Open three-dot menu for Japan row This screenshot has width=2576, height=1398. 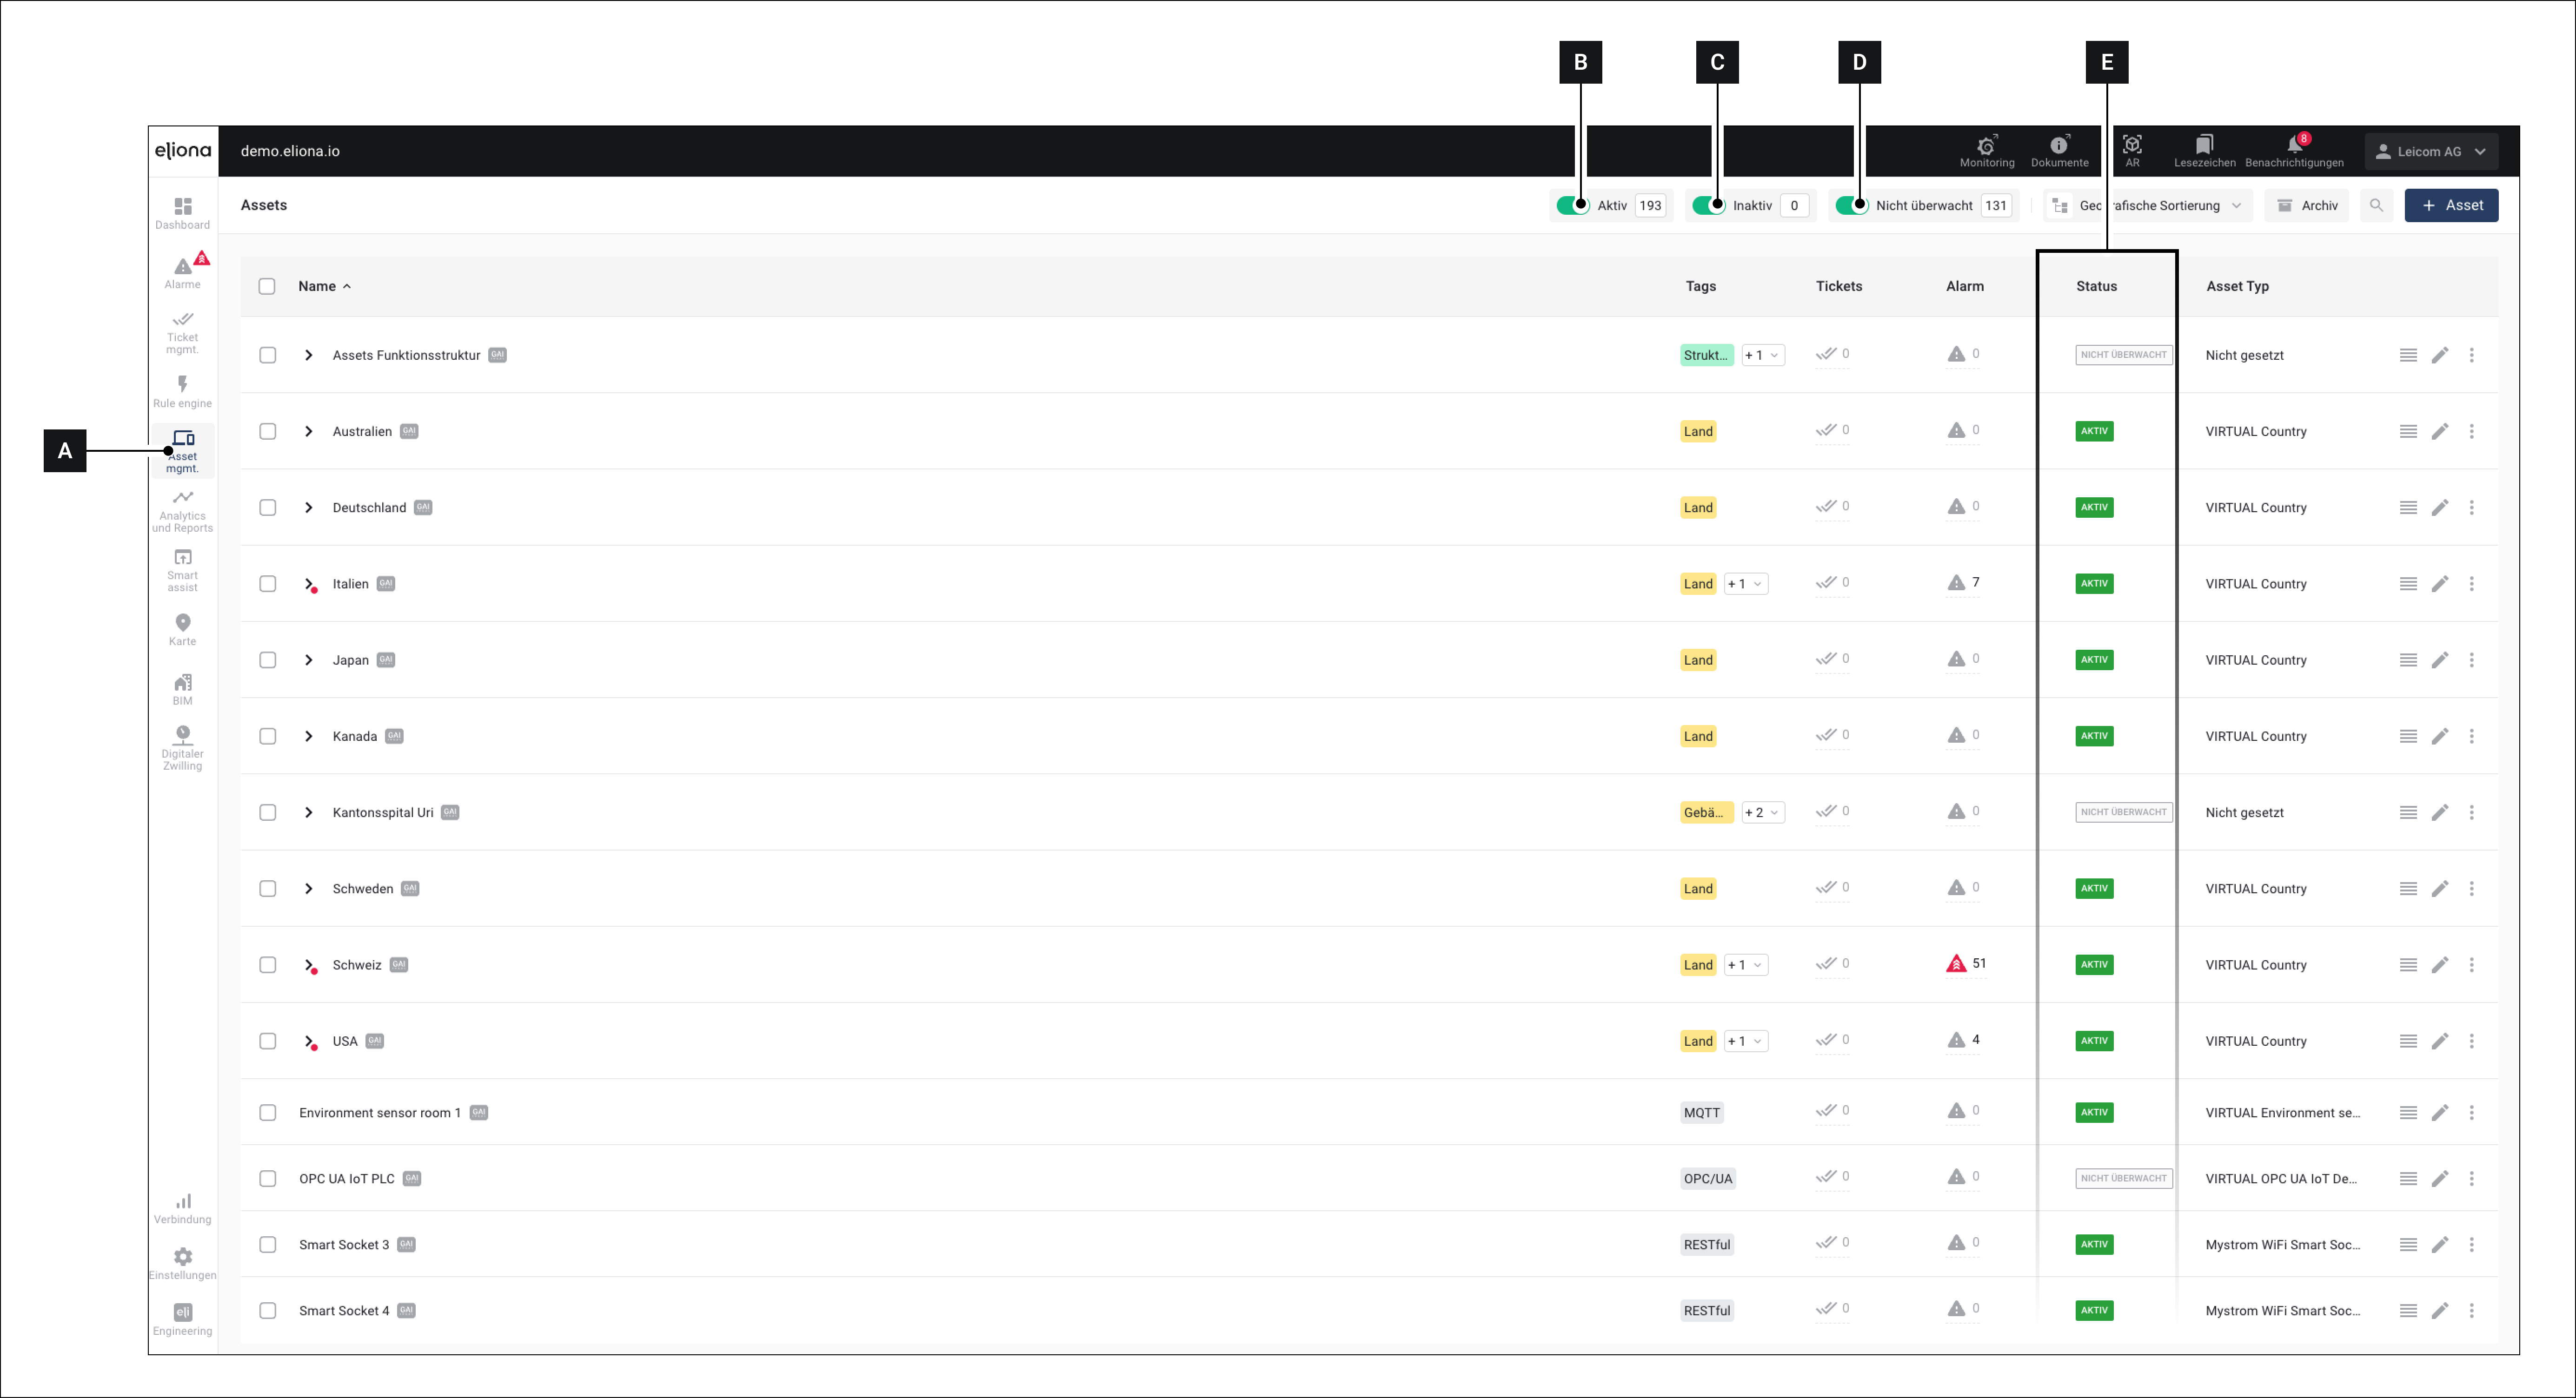pyautogui.click(x=2471, y=659)
